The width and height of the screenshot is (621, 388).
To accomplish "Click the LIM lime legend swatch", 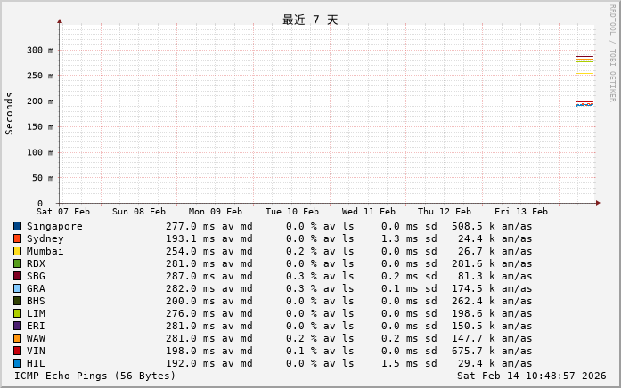I will click(17, 313).
